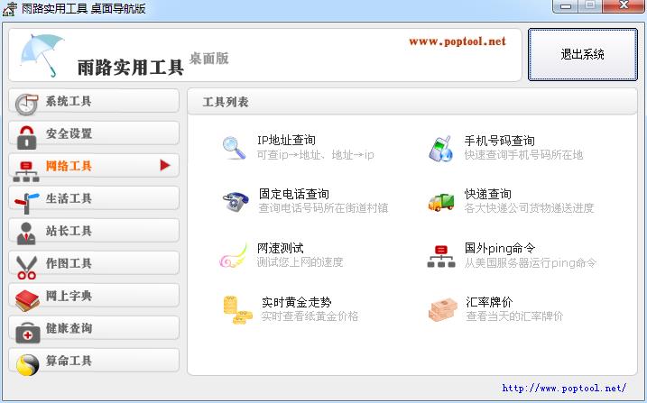Click the network diagram icon beside 网络工具
The height and width of the screenshot is (403, 647).
[26, 172]
